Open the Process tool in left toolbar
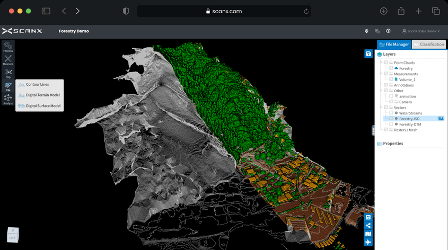The height and width of the screenshot is (250, 448). [8, 47]
